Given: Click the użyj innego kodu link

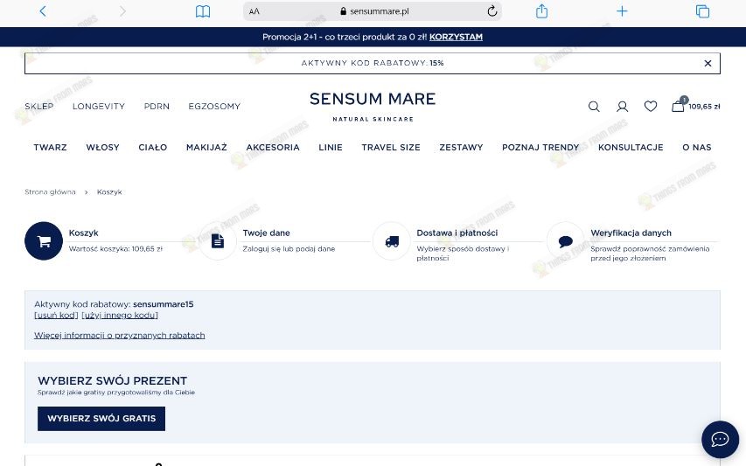Looking at the screenshot, I should [x=120, y=316].
